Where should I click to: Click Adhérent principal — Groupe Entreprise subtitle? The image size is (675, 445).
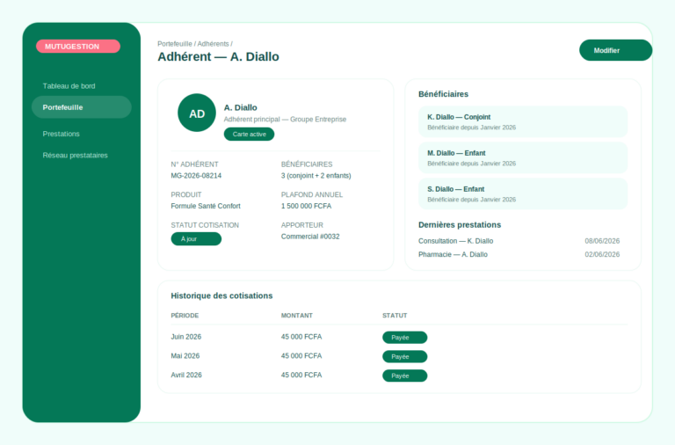coord(285,120)
